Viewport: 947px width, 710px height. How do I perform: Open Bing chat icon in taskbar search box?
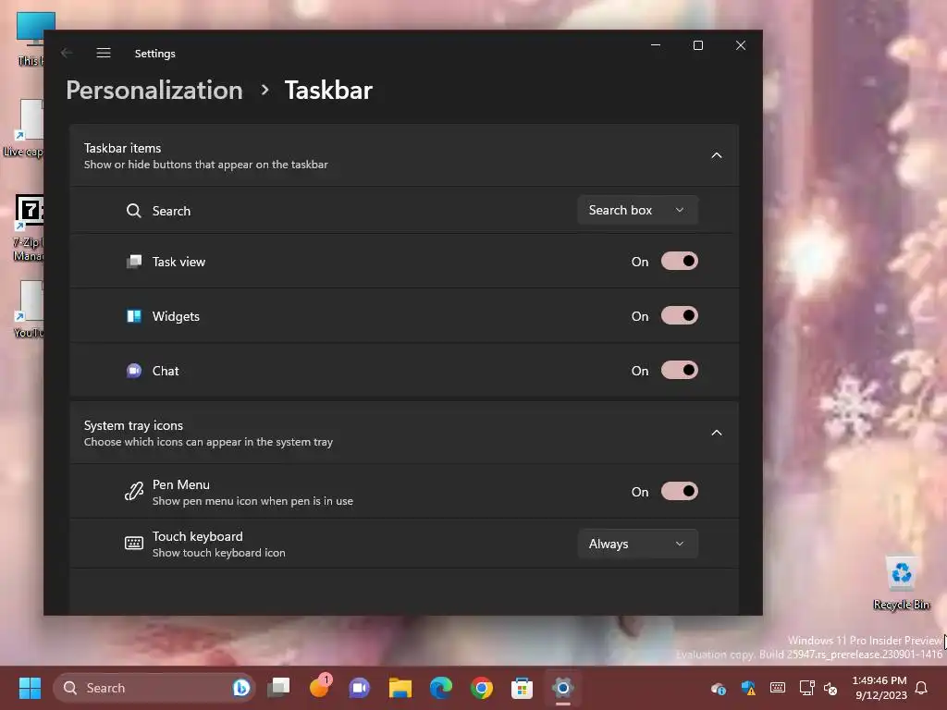241,688
